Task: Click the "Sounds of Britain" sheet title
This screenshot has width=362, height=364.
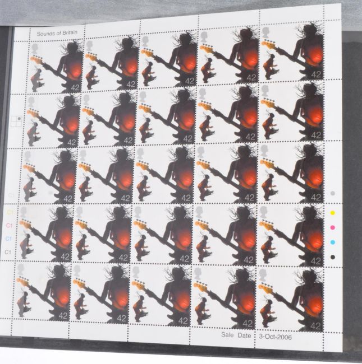Action: [57, 33]
